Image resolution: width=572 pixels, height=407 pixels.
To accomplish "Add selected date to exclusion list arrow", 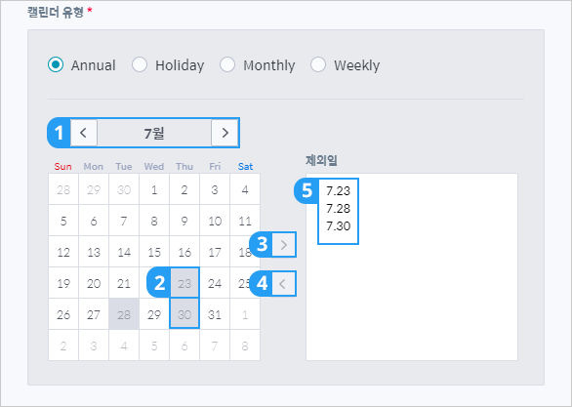I will pyautogui.click(x=284, y=244).
